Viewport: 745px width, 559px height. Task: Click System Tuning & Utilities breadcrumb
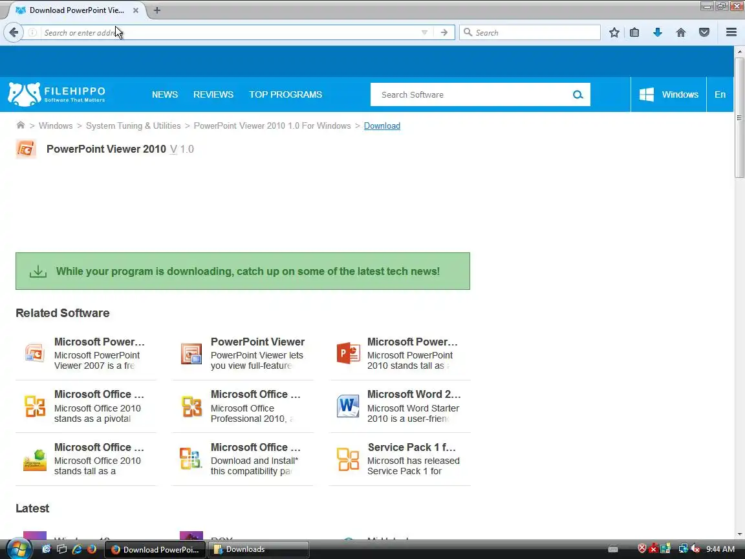[x=133, y=126]
